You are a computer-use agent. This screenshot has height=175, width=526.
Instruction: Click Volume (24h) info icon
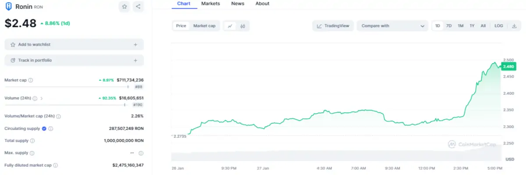point(35,98)
